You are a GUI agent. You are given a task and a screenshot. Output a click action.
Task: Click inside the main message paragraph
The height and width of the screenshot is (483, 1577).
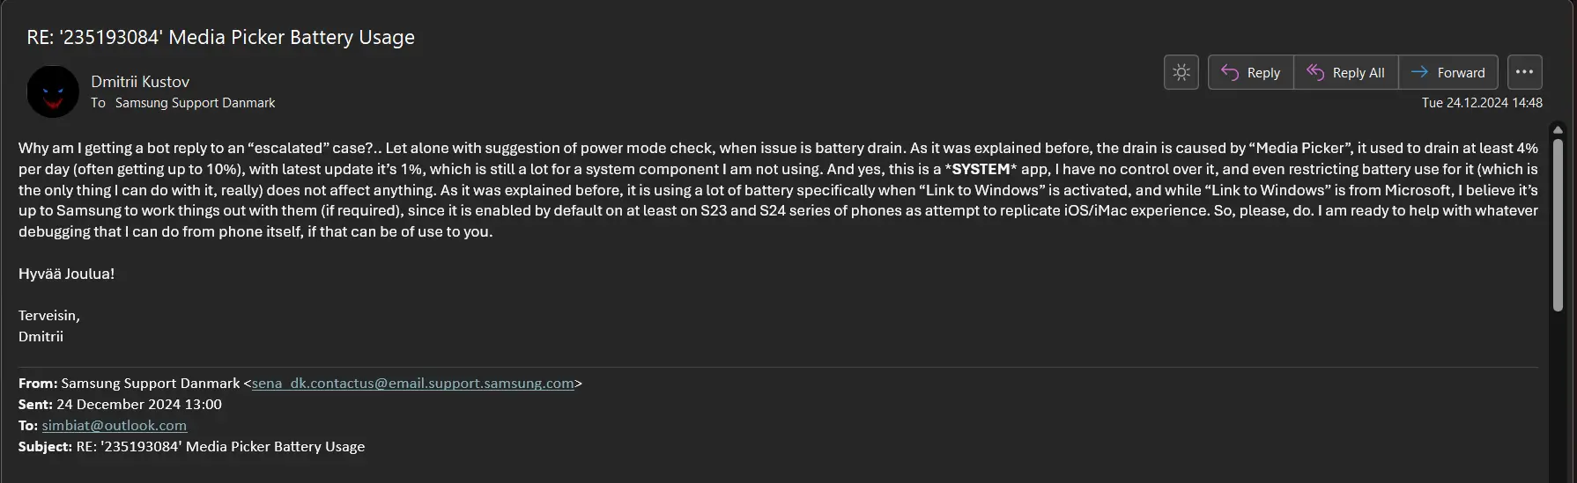pyautogui.click(x=778, y=190)
